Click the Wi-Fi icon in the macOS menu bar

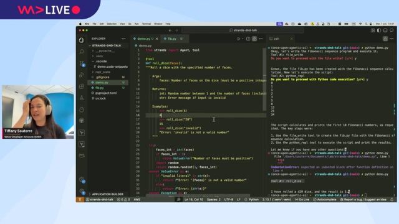point(360,24)
